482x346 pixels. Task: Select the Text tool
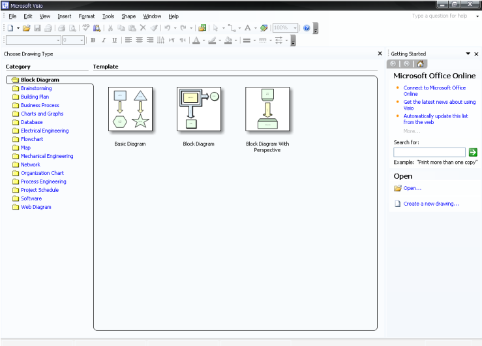(x=247, y=28)
